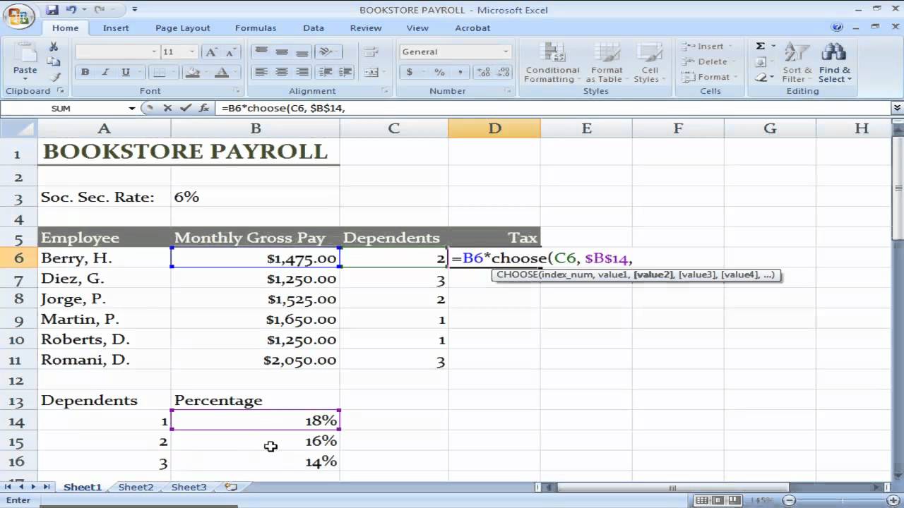Click the Comma Style icon
The image size is (904, 508).
click(460, 72)
